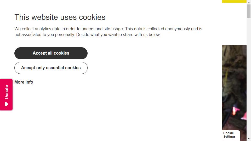Select the rotated 'Donate' text label
Viewport: 251px width, 141px height.
pyautogui.click(x=6, y=92)
